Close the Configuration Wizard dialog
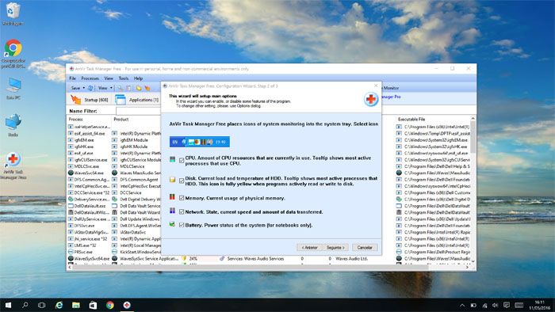 [376, 86]
